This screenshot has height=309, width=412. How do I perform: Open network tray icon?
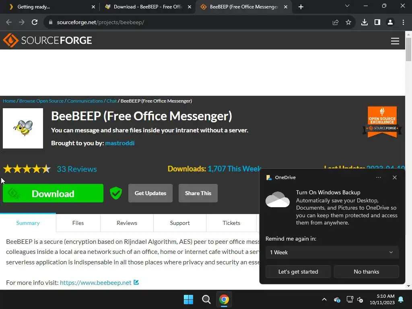coord(350,299)
